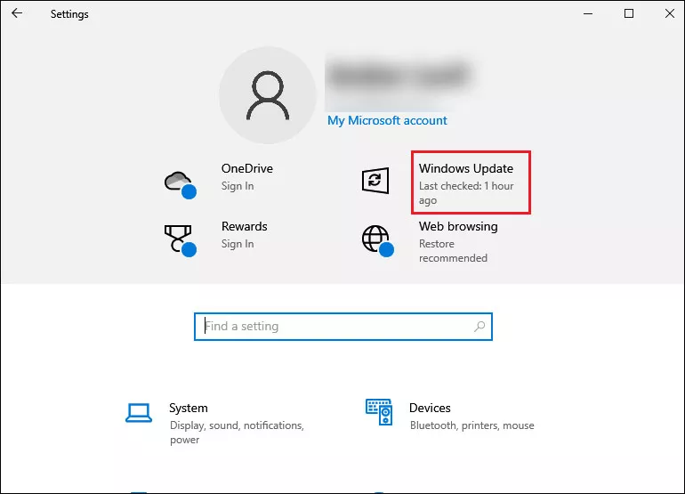Click the System laptop icon
This screenshot has width=685, height=494.
139,413
